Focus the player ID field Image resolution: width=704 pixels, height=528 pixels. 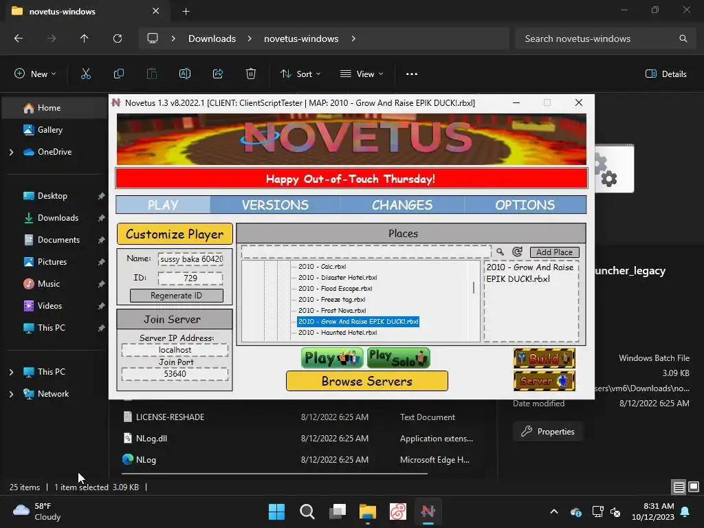point(190,278)
